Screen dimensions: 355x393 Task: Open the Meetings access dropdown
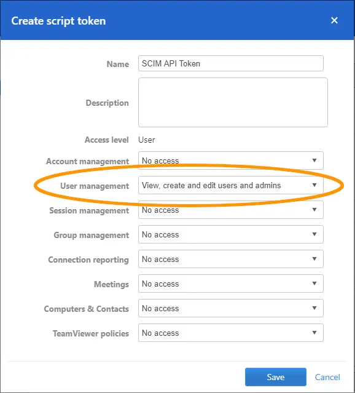[x=230, y=284]
